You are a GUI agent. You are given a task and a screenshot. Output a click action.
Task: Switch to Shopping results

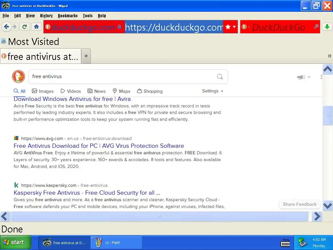coord(150,91)
